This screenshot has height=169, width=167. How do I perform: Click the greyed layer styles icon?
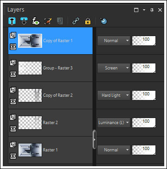60,21
